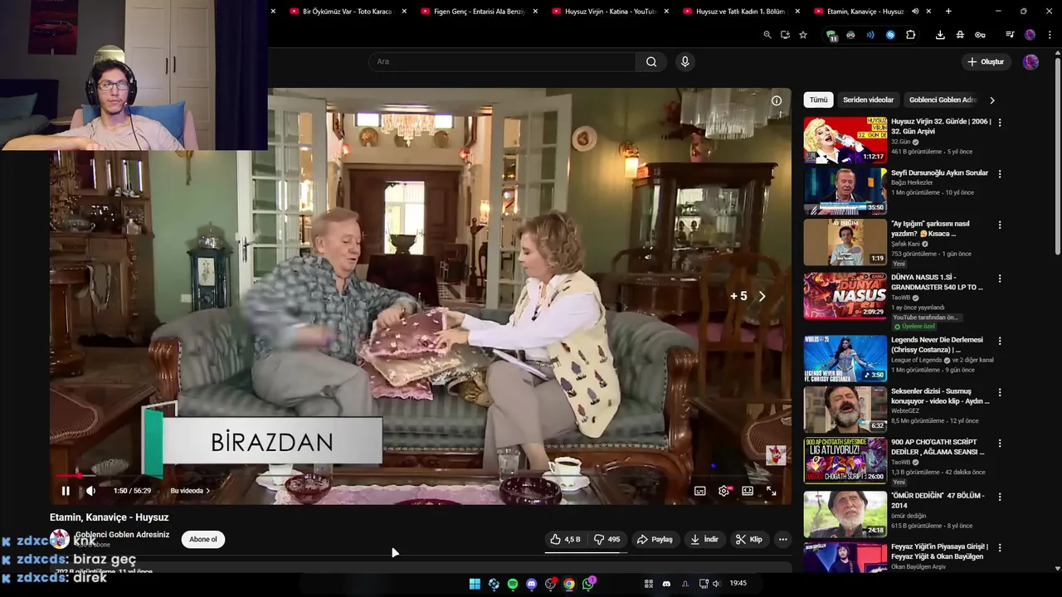Open the extensions puzzle icon
This screenshot has height=597, width=1062.
(x=910, y=35)
